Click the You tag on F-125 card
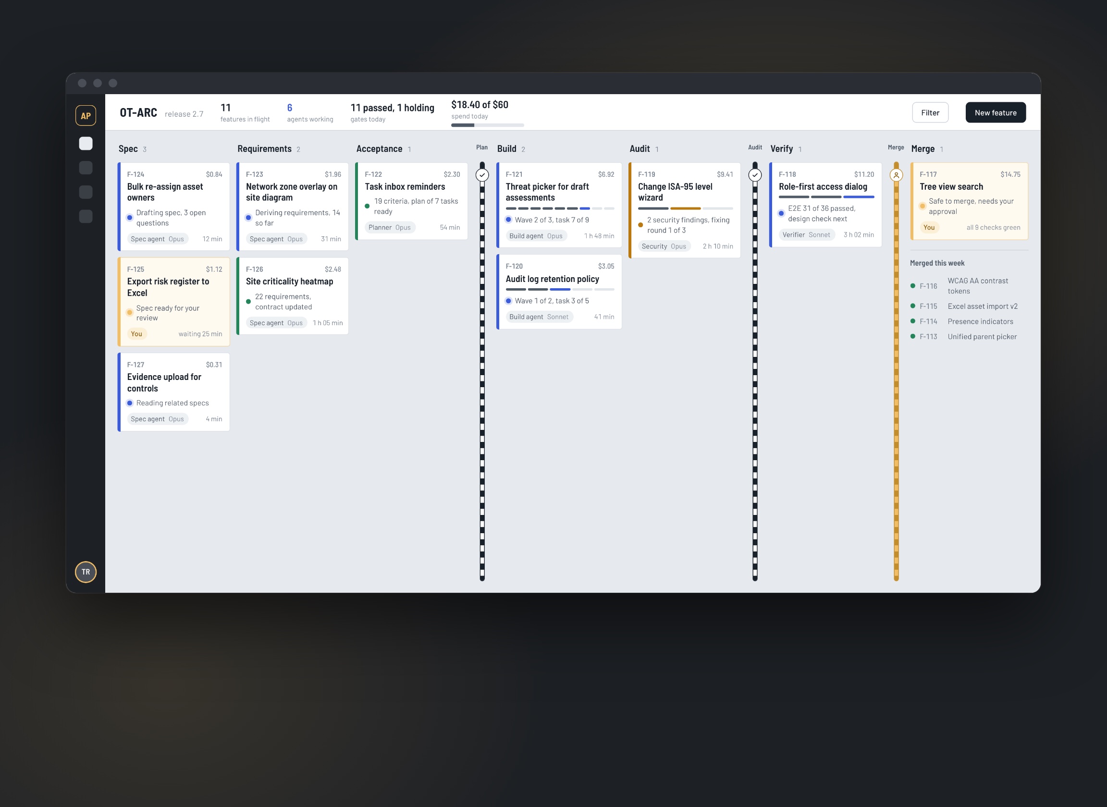This screenshot has width=1107, height=807. click(136, 334)
